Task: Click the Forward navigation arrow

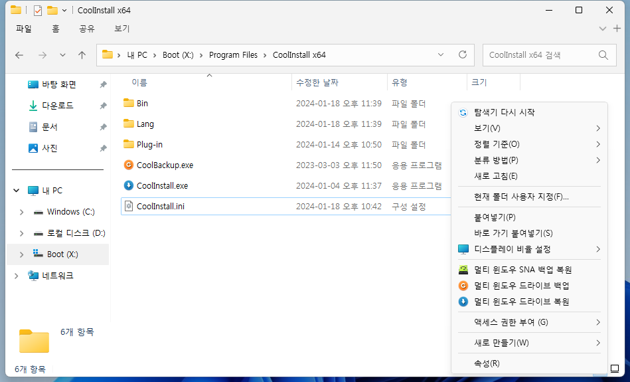Action: pyautogui.click(x=42, y=55)
